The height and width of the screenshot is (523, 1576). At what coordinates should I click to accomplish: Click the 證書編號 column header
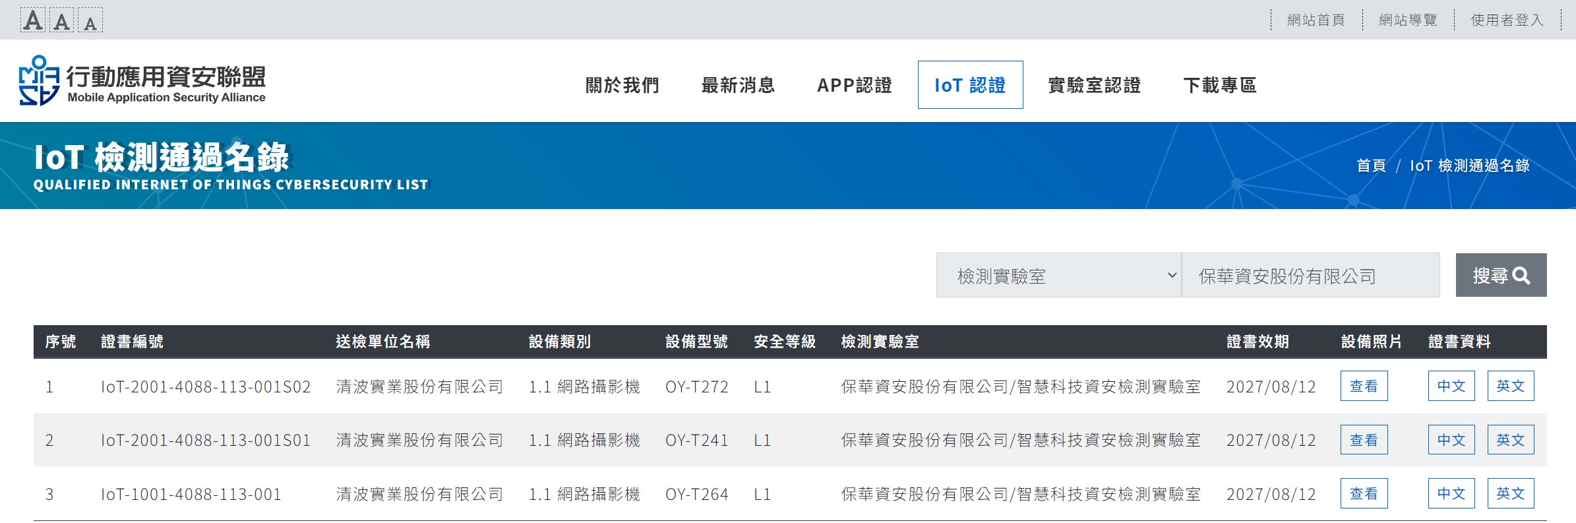click(132, 342)
